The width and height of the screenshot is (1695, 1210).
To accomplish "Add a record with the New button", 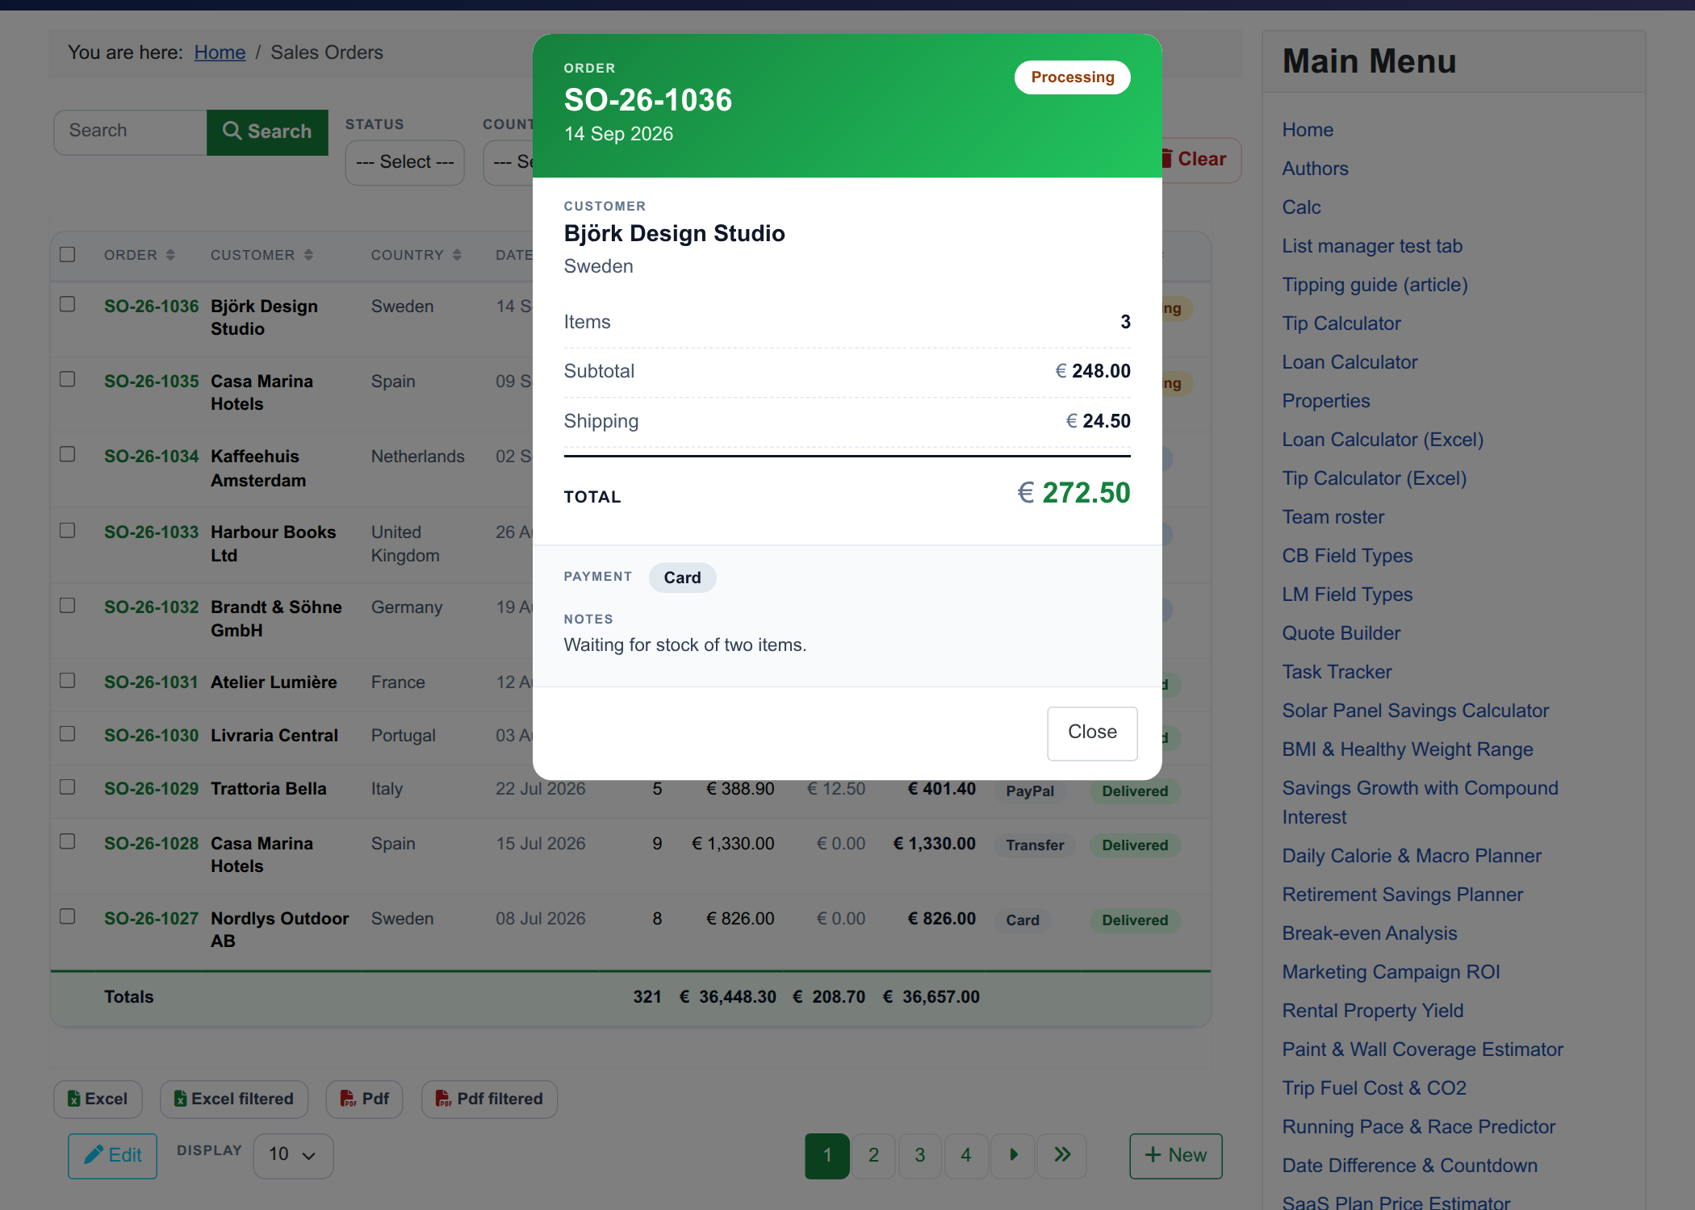I will tap(1176, 1156).
